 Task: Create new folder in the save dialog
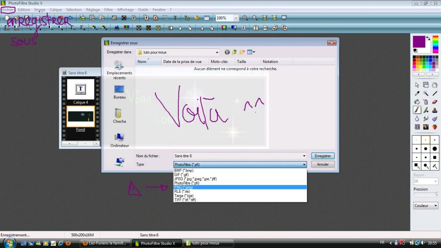pos(242,52)
